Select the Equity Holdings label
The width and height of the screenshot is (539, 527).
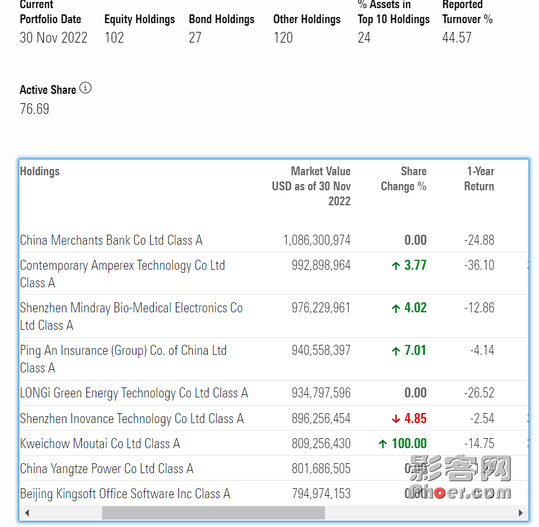[140, 19]
